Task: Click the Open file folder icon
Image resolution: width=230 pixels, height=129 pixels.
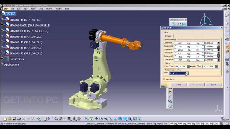Action: click(x=10, y=119)
